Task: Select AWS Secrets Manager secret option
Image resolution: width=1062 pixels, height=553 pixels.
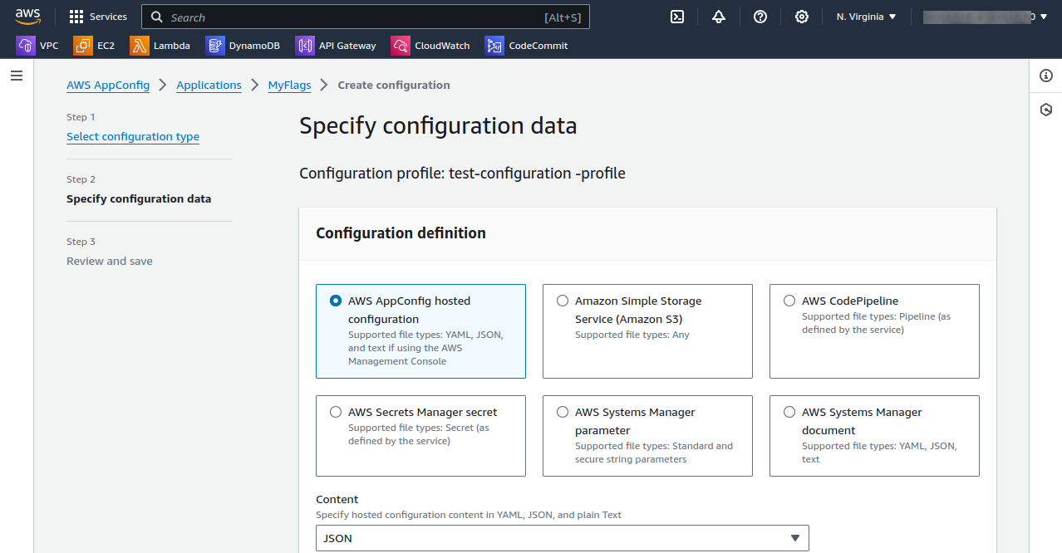Action: pyautogui.click(x=420, y=436)
